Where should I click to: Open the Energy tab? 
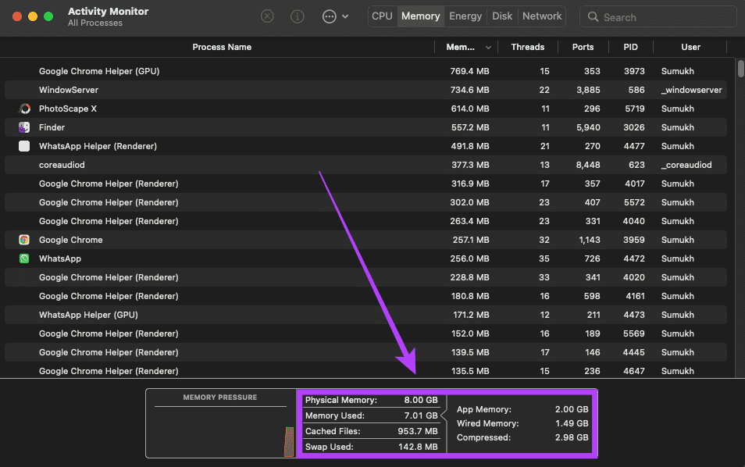(x=465, y=16)
